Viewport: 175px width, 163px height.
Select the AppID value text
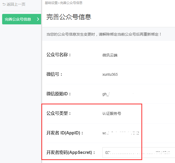click(x=121, y=133)
